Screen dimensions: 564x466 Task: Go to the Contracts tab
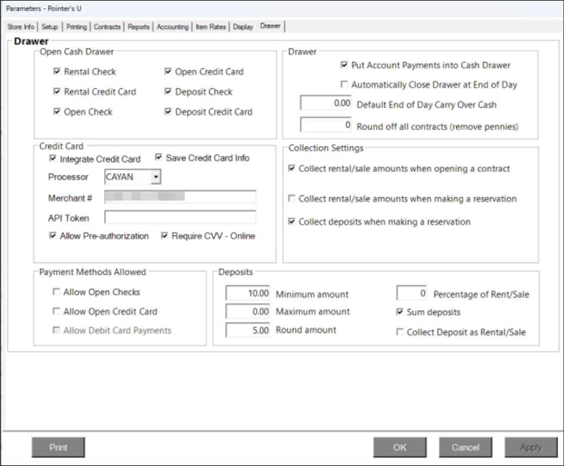coord(107,27)
